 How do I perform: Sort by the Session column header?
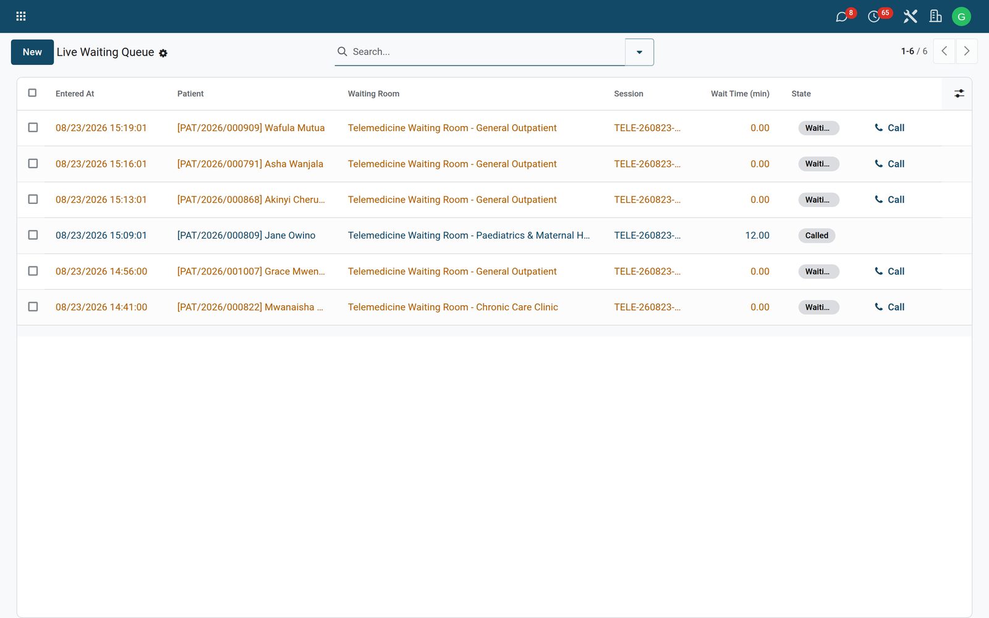(x=629, y=94)
